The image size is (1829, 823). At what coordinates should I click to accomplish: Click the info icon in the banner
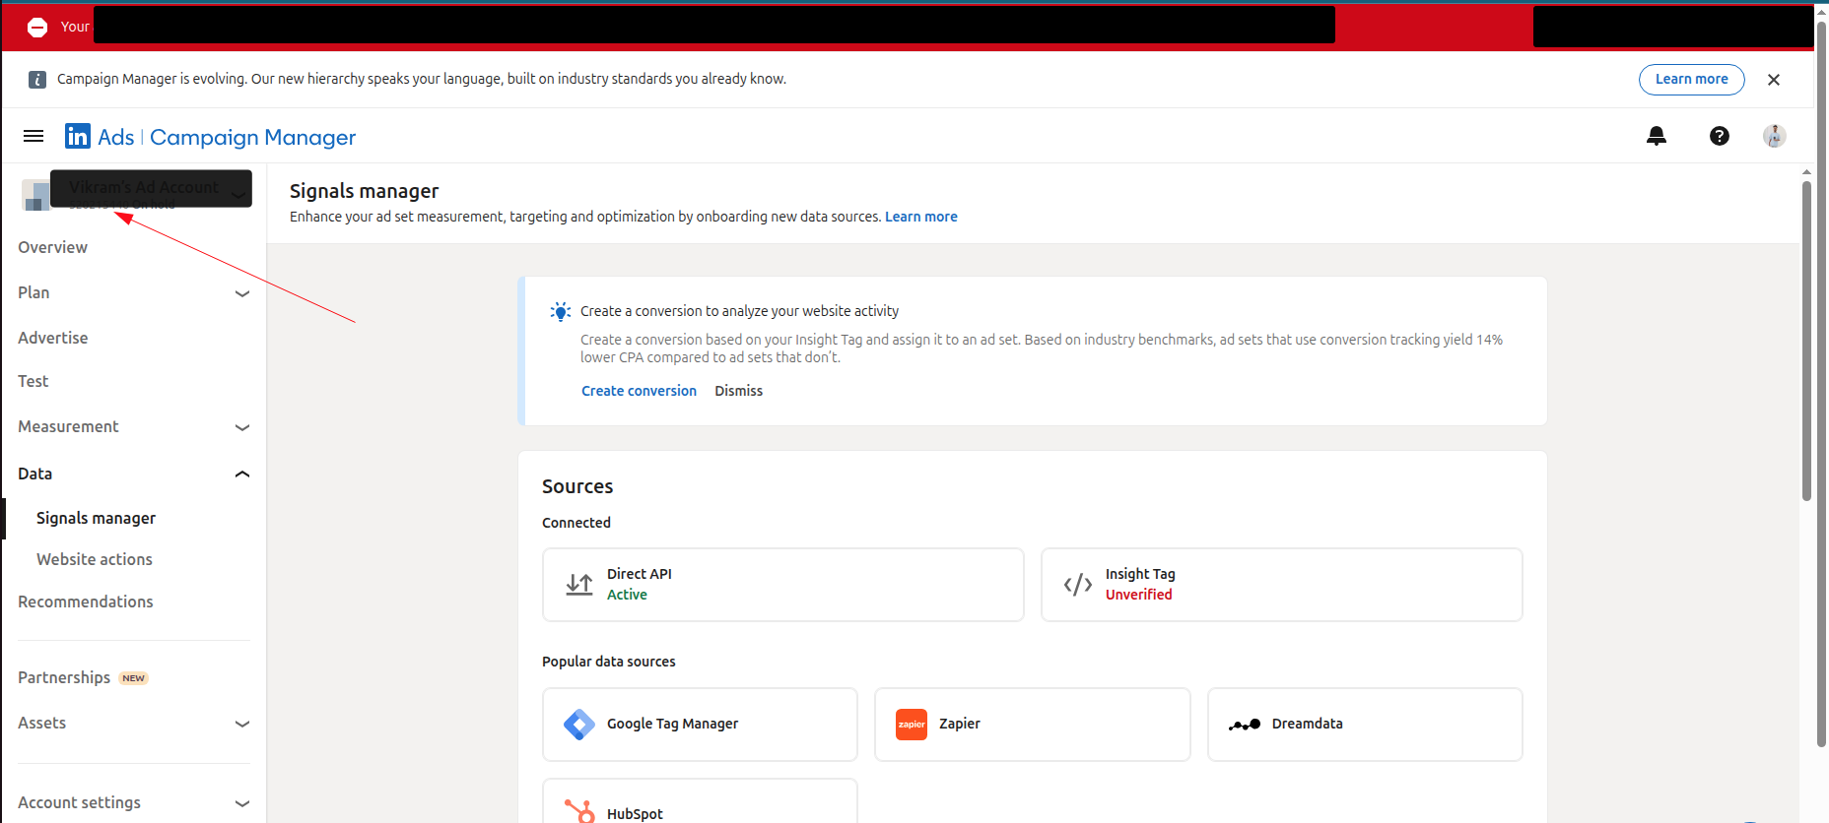click(37, 80)
